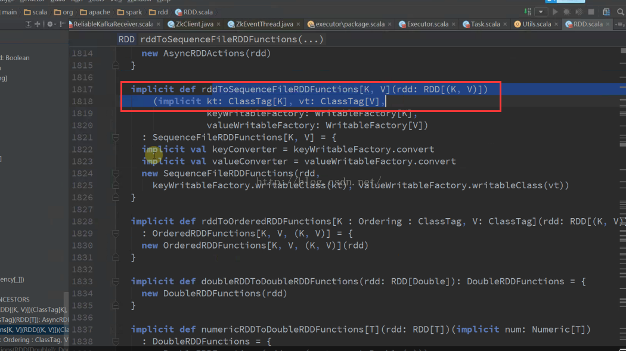Open the tab list dropdown at the tab bar end
The height and width of the screenshot is (351, 626).
point(621,24)
